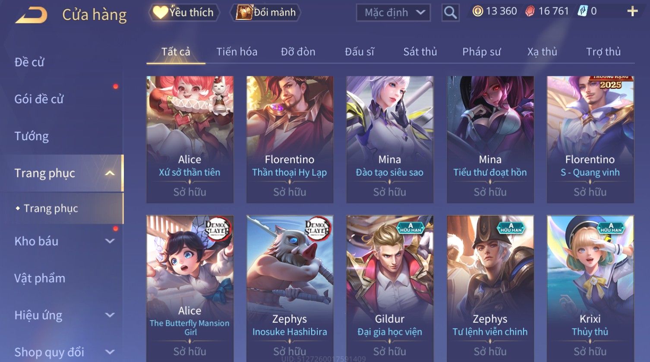Collapse the Trang phục sidebar section
Viewport: 650px width, 362px height.
[x=110, y=173]
